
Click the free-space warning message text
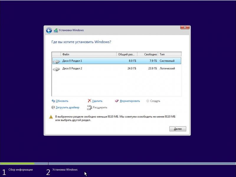coord(115,119)
